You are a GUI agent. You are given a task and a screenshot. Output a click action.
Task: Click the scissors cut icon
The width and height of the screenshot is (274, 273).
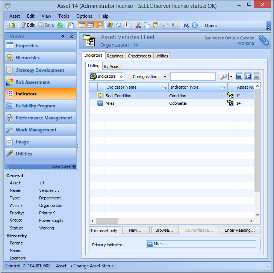pos(138,25)
